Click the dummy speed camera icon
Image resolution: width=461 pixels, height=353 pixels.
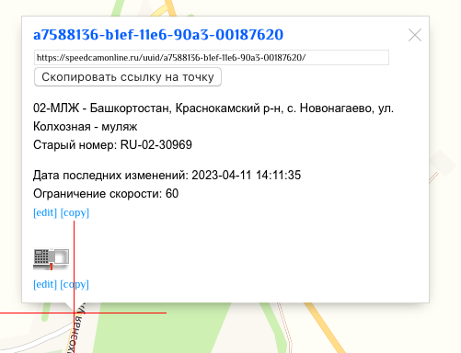(51, 259)
